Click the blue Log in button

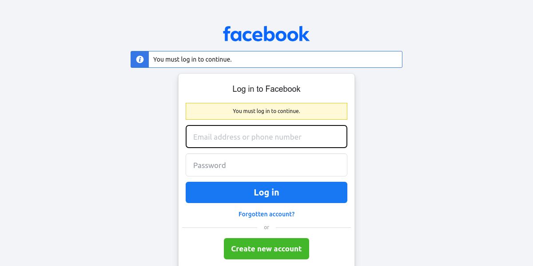coord(266,192)
